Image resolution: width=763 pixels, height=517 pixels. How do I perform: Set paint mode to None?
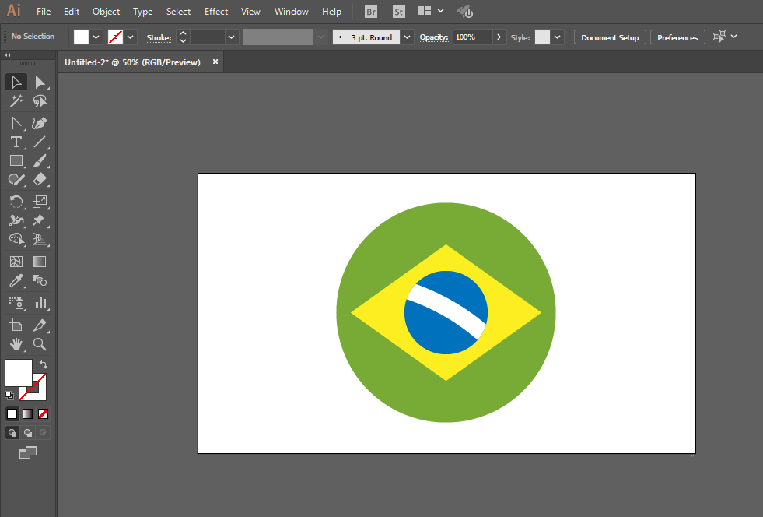coord(44,413)
